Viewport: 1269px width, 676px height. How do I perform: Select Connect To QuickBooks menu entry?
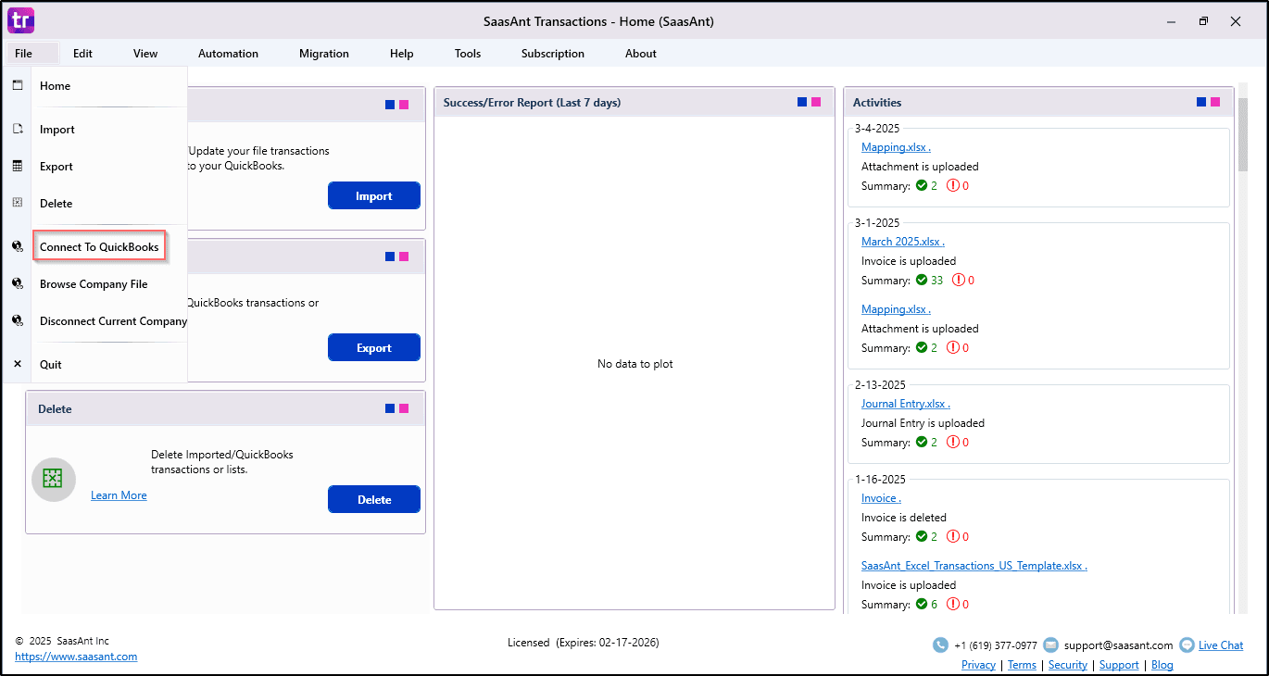point(99,247)
